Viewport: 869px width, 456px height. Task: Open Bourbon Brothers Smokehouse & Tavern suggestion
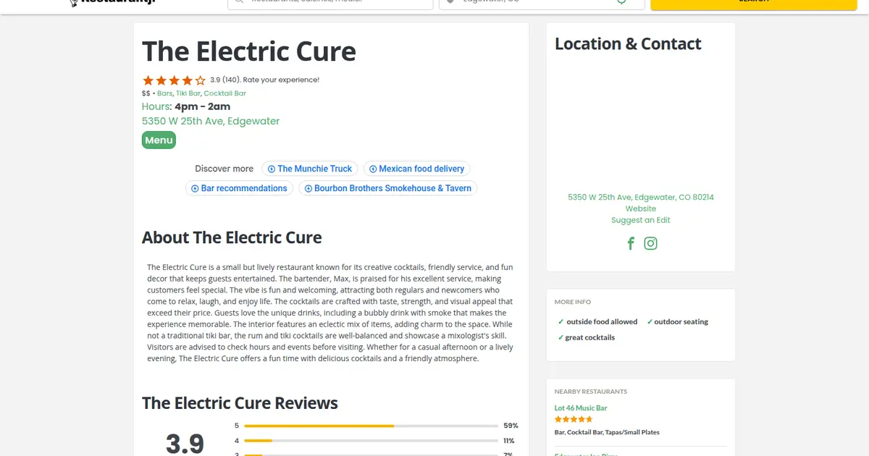pyautogui.click(x=392, y=189)
